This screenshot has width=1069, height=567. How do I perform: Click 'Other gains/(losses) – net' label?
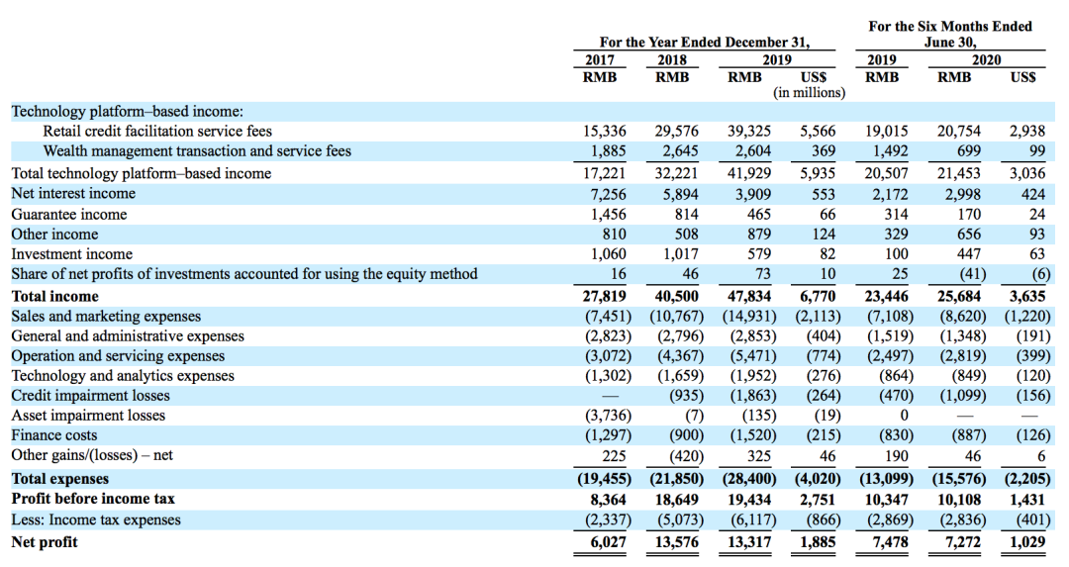click(92, 454)
